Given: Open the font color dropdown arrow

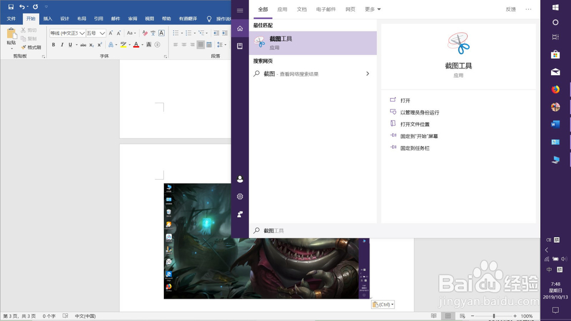Looking at the screenshot, I should (x=142, y=44).
